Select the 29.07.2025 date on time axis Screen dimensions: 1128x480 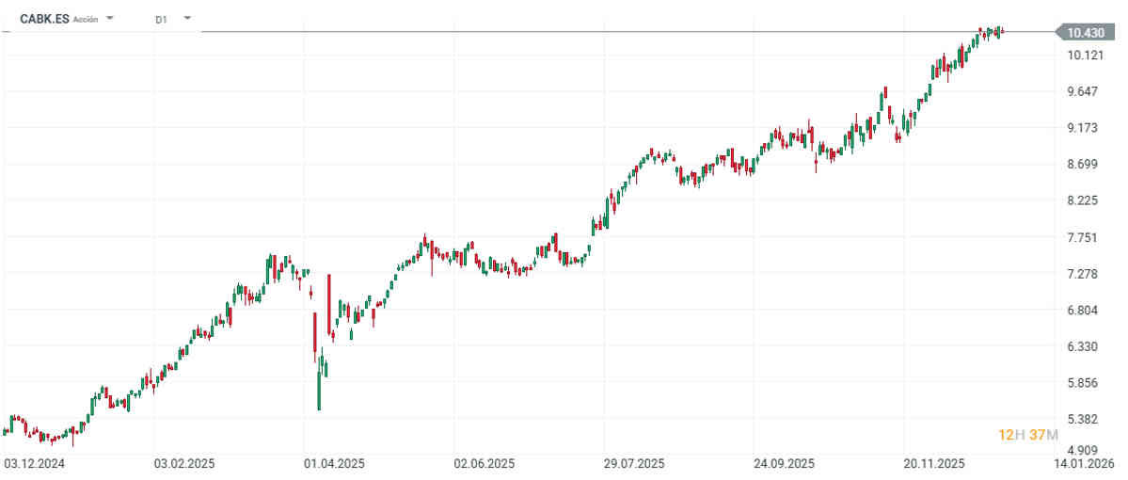tap(634, 464)
